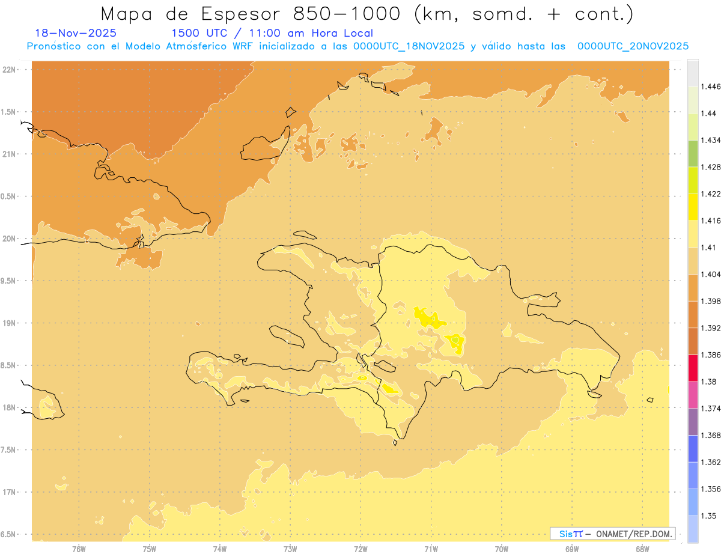This screenshot has width=721, height=557.
Task: Click the longitude label '72W'
Action: pyautogui.click(x=360, y=549)
